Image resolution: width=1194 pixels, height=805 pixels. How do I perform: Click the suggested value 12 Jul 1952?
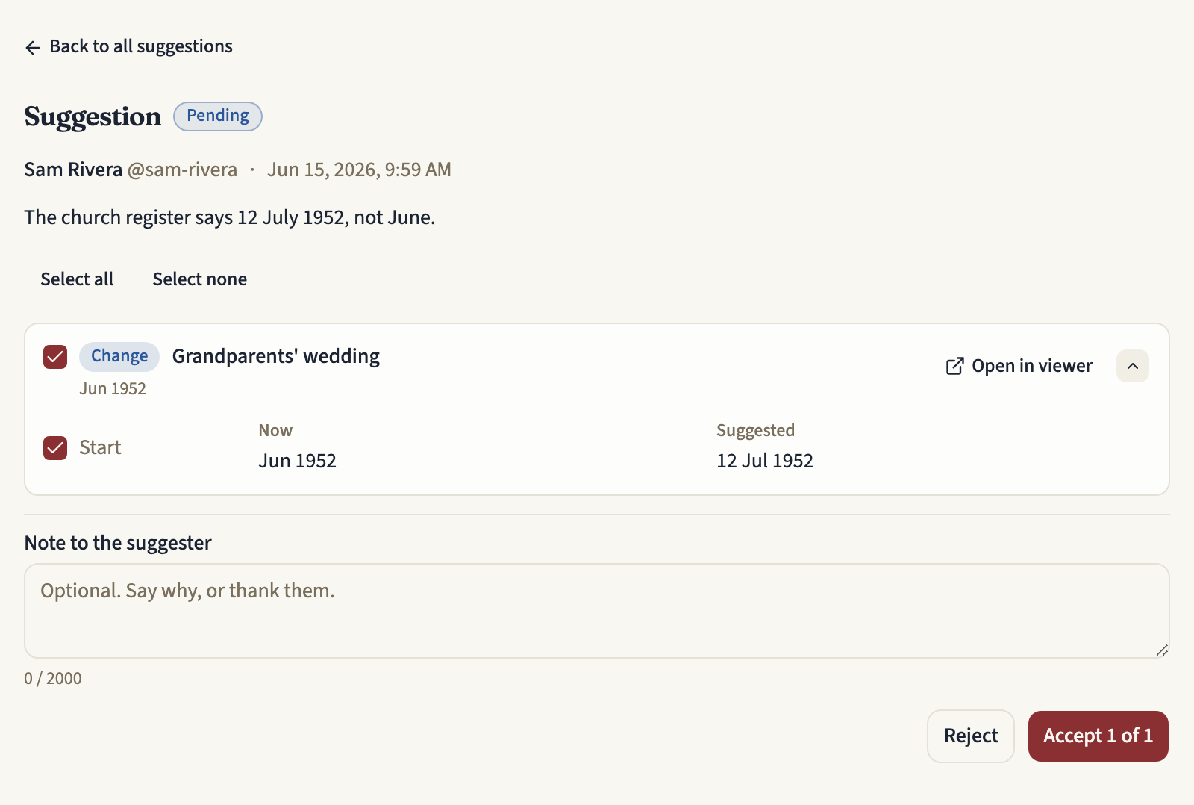(765, 461)
